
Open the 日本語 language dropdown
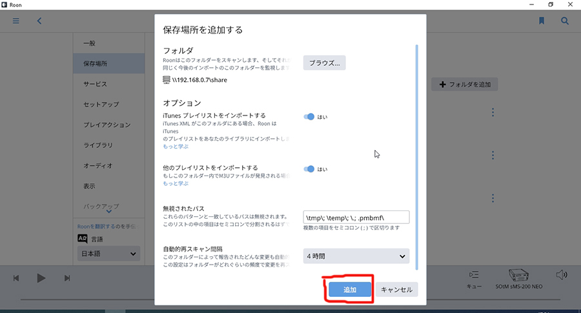pyautogui.click(x=108, y=254)
